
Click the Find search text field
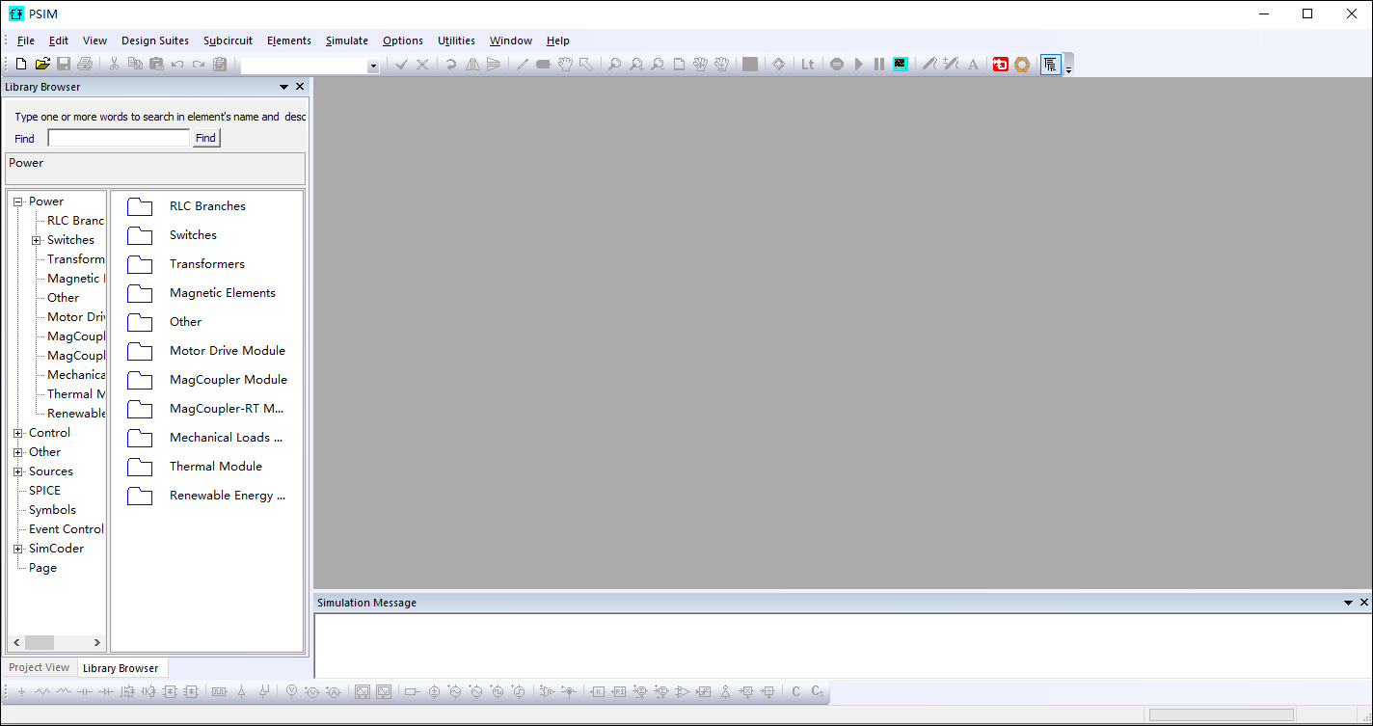coord(119,138)
